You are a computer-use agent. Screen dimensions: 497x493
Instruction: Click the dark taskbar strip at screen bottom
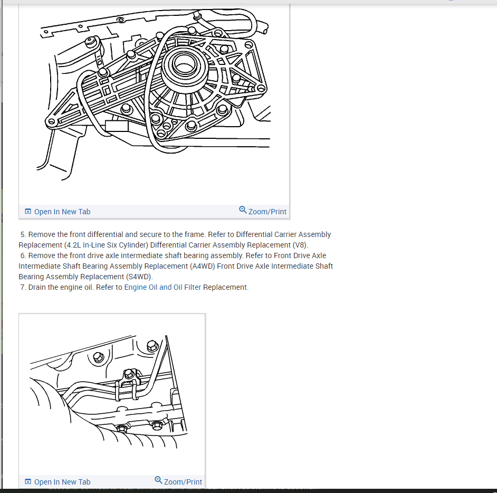248,491
